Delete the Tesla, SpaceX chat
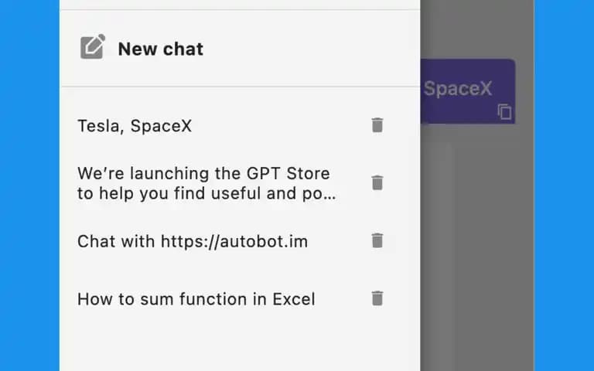The image size is (594, 371). (x=377, y=125)
